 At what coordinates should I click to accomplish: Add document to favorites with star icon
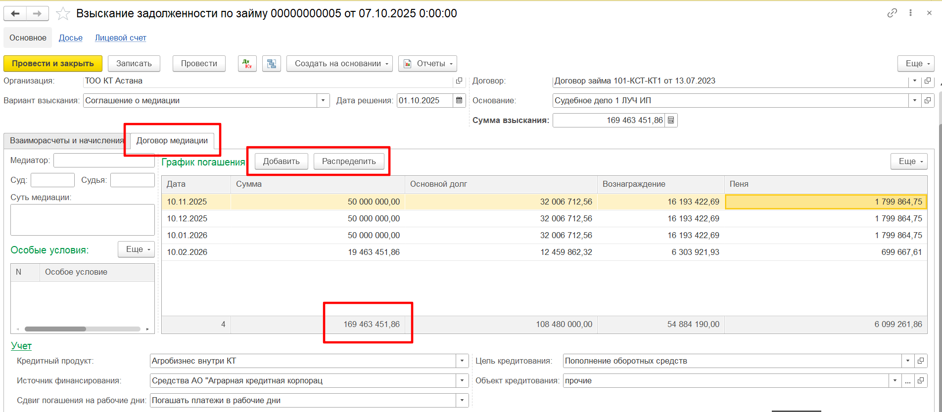pyautogui.click(x=63, y=13)
